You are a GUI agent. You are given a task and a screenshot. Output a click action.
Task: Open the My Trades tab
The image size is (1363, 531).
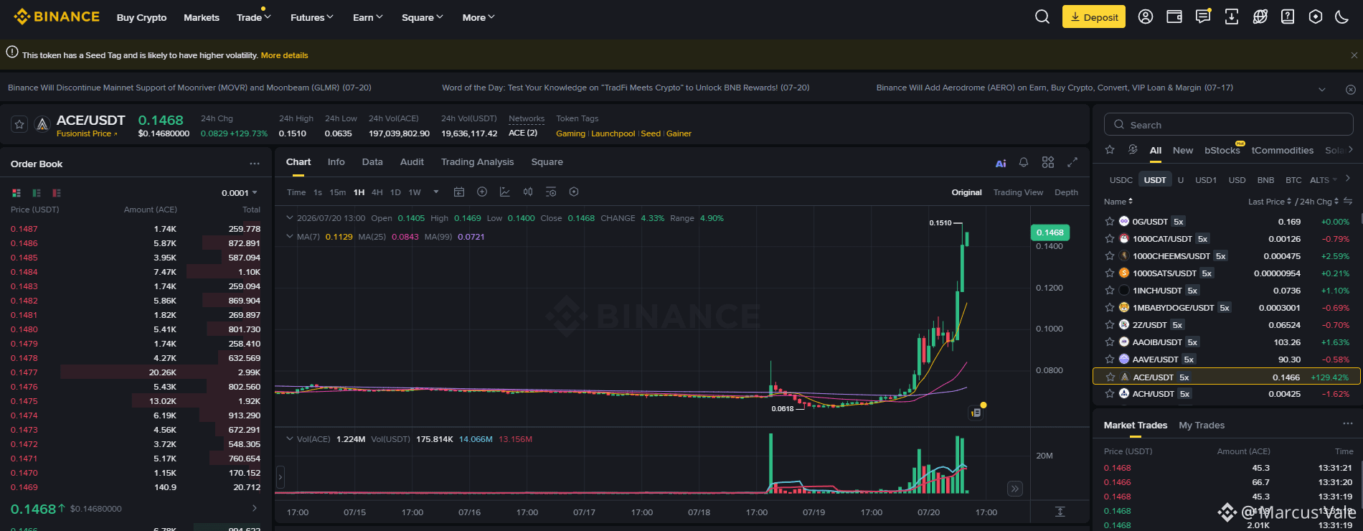[1202, 425]
